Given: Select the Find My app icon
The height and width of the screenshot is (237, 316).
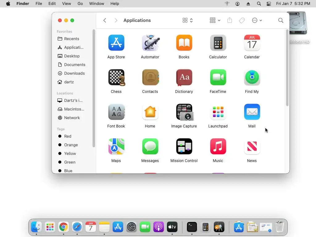Looking at the screenshot, I should coord(252,77).
